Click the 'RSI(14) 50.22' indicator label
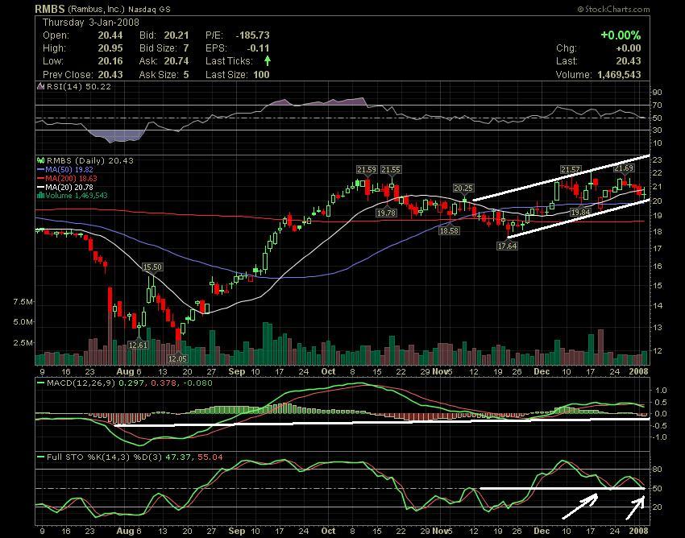 click(79, 86)
